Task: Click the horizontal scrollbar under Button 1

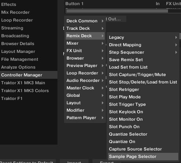Action: (x=117, y=11)
